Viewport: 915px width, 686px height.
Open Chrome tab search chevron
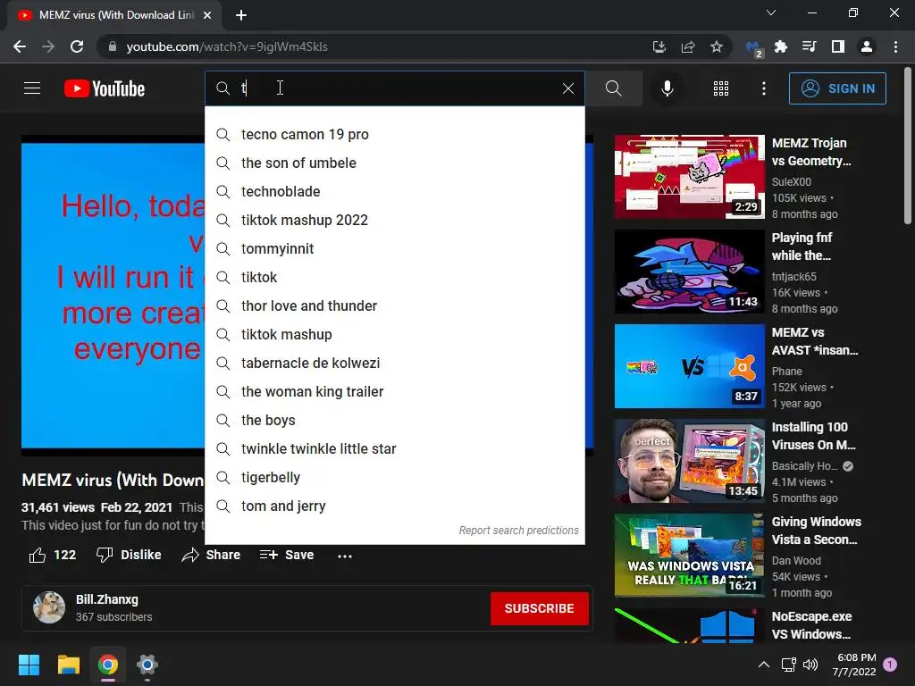[x=771, y=13]
